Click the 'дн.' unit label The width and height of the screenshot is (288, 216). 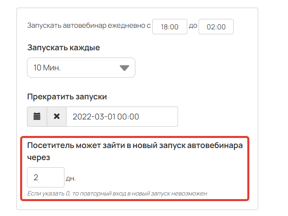coord(71,178)
